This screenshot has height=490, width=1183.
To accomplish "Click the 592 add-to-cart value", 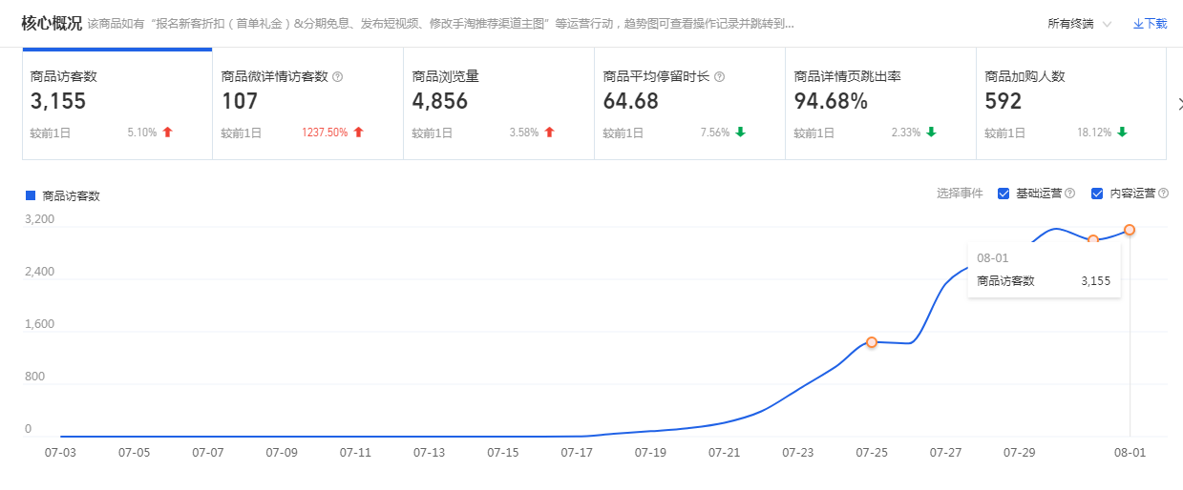I will [1003, 101].
